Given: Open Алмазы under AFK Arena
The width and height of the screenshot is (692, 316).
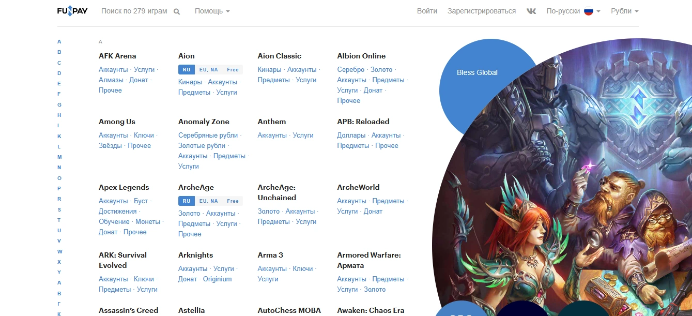Looking at the screenshot, I should click(x=111, y=80).
